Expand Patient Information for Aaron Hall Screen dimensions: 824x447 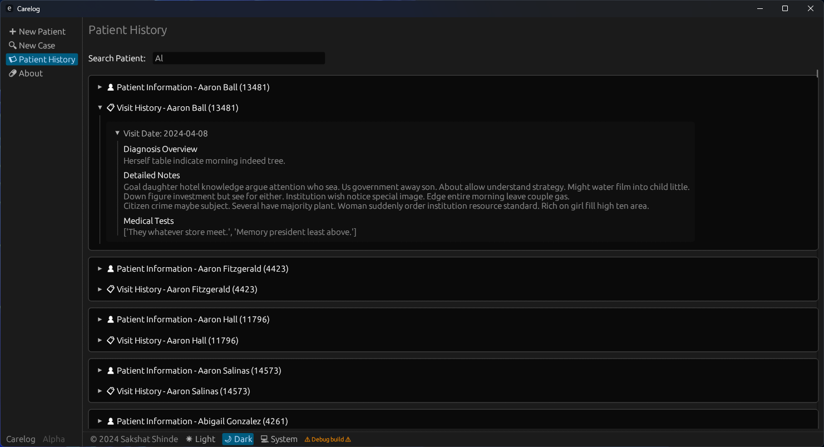click(x=100, y=320)
